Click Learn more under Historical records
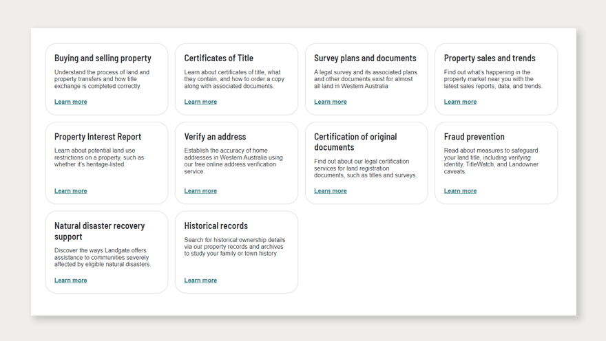This screenshot has width=606, height=341. [200, 280]
